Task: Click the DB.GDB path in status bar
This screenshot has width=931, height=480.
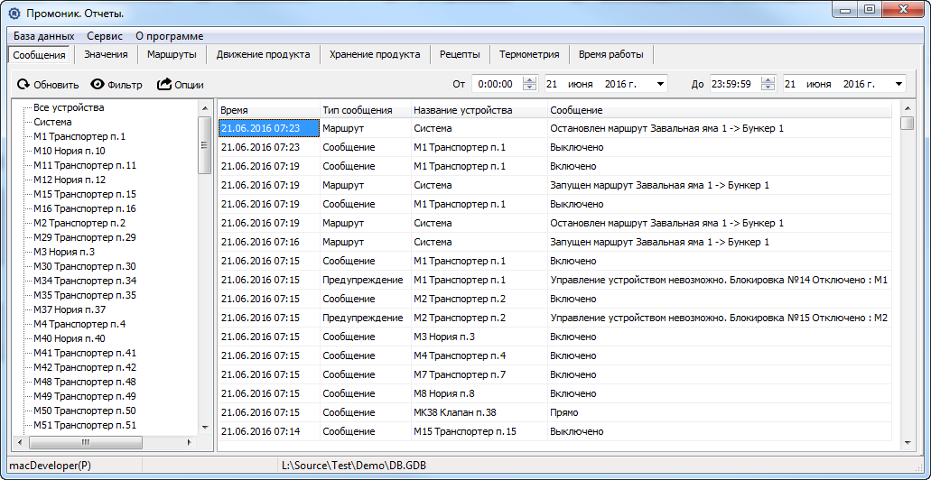Action: coord(355,466)
